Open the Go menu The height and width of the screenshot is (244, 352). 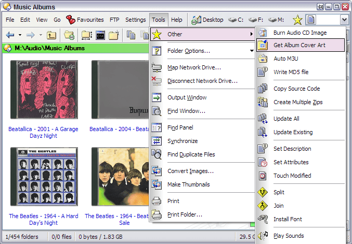click(x=57, y=20)
